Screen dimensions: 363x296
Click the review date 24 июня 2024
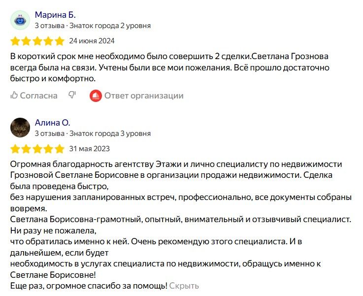coord(92,41)
